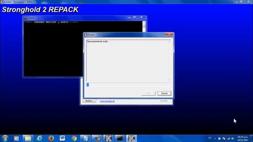
Task: Click the UHARC console window icon
Action: 25,18
